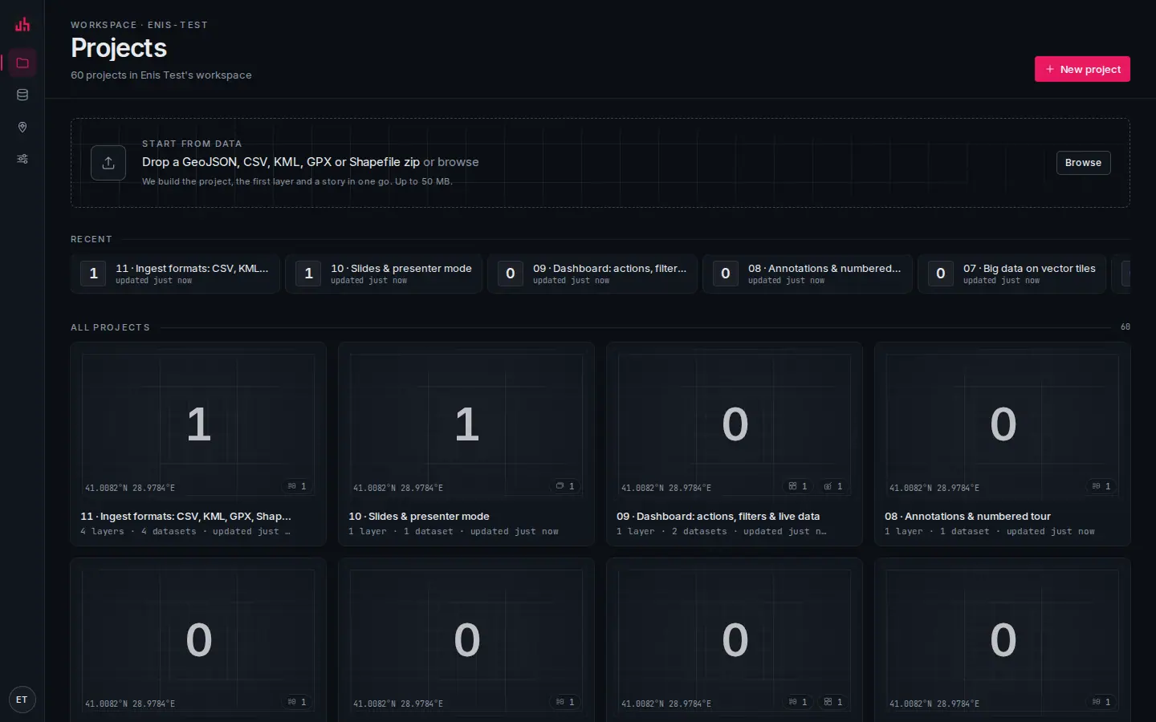Click the number 1 tile in the 11 · Ingest recent chip
1156x722 pixels.
tap(93, 274)
